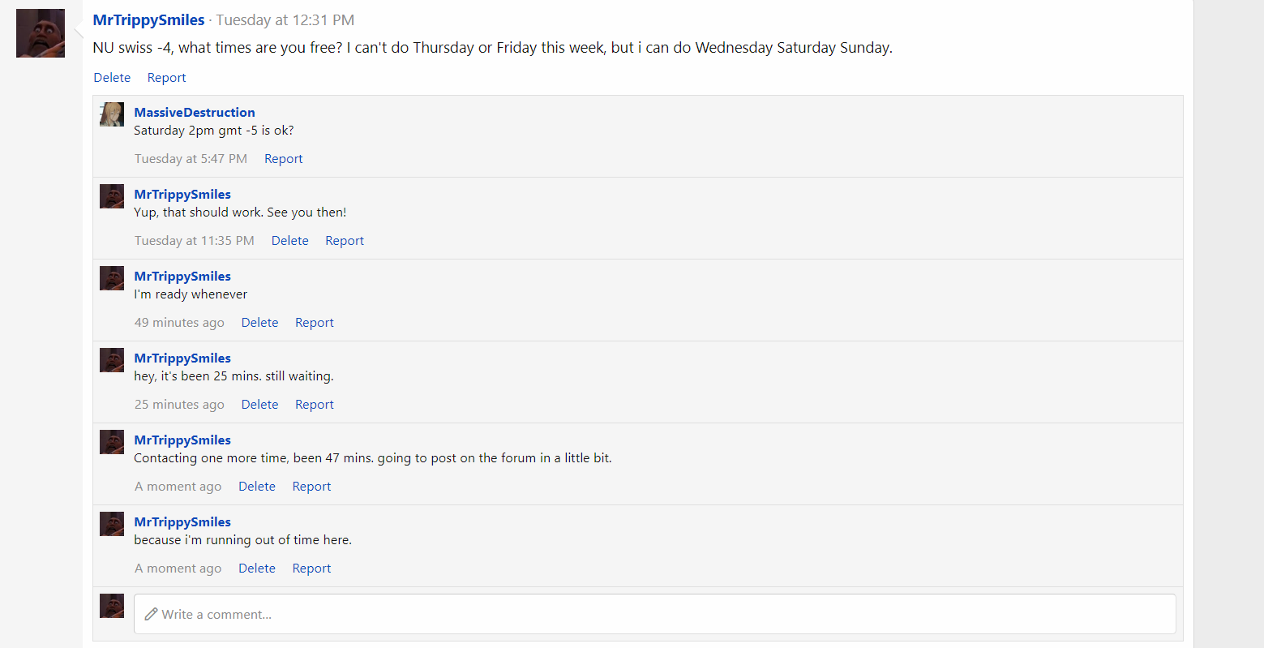Image resolution: width=1264 pixels, height=648 pixels.
Task: Click the avatar beside 'running out of time' comment
Action: coord(112,524)
